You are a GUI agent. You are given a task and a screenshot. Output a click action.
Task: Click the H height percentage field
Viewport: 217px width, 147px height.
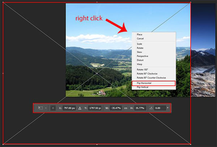pos(140,108)
